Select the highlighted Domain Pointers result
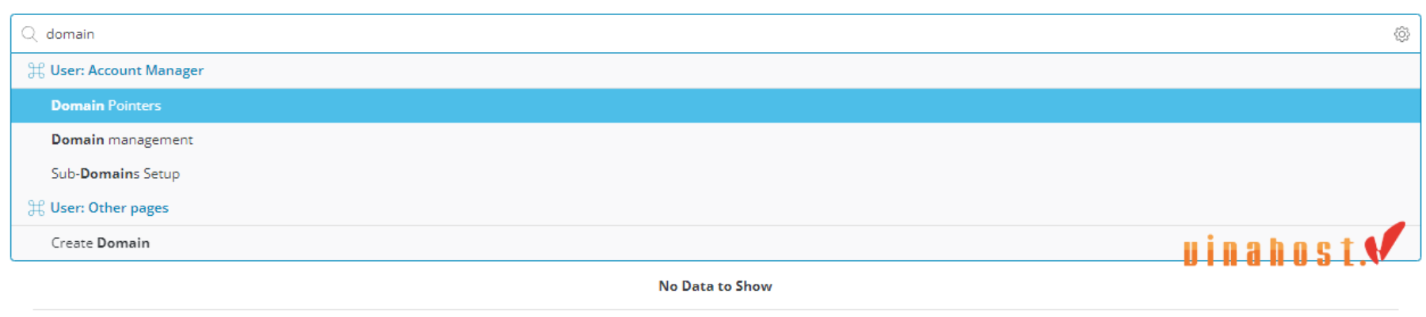 point(715,105)
